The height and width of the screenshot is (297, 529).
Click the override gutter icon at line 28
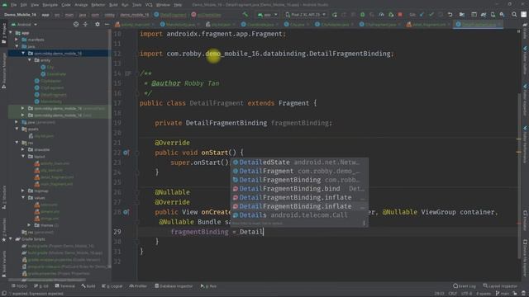(x=126, y=212)
